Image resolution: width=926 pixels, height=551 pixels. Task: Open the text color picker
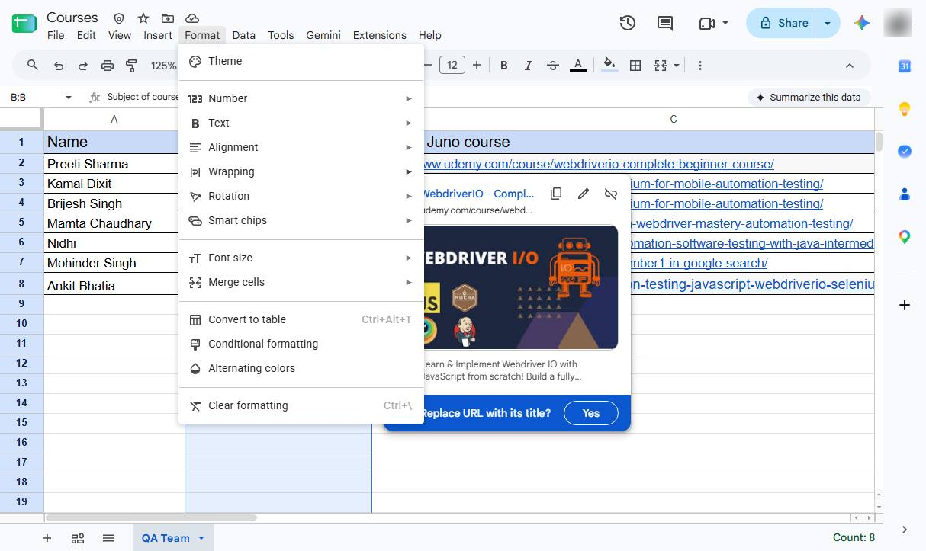point(578,66)
